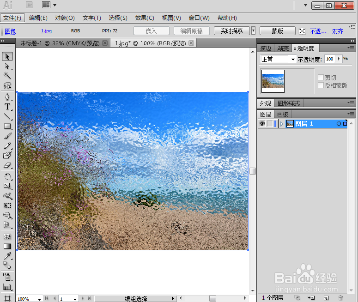The width and height of the screenshot is (358, 302).
Task: Open 实时描摹 preset dropdown arrow
Action: point(253,30)
